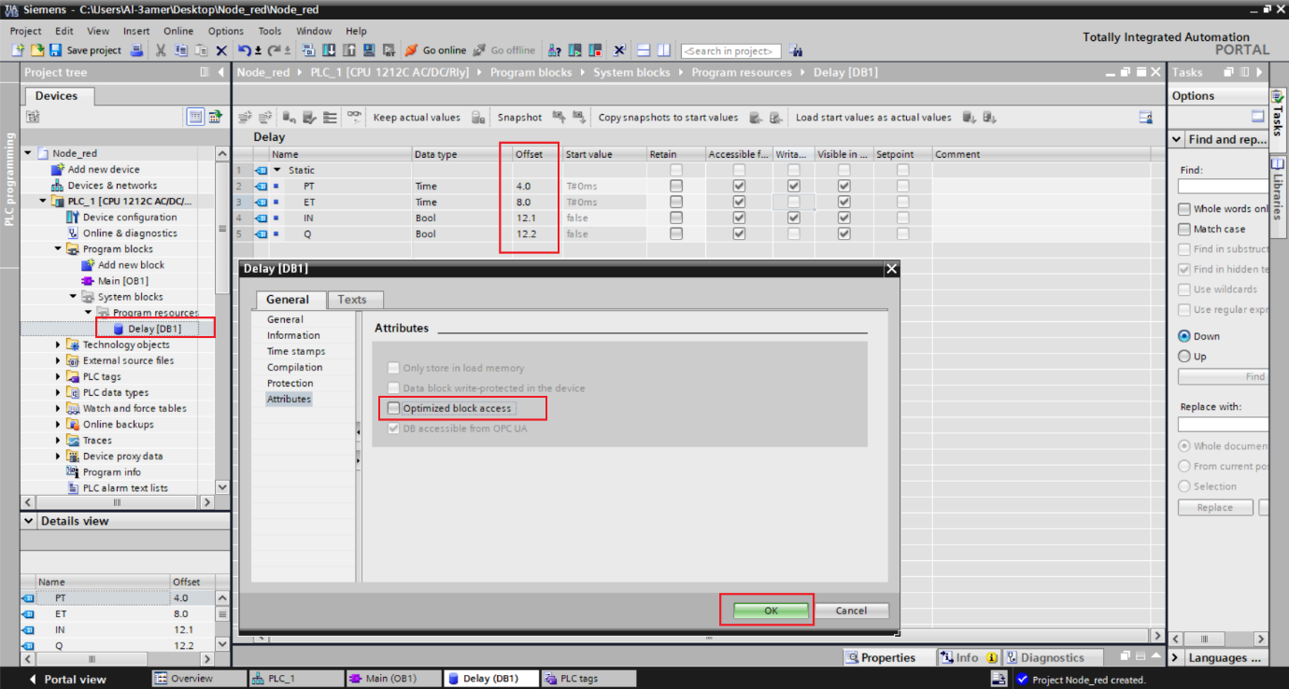This screenshot has width=1289, height=689.
Task: Check the Retain box for PT row
Action: [675, 186]
